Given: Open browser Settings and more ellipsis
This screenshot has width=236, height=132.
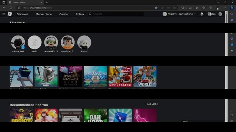Looking at the screenshot, I should point(225,8).
